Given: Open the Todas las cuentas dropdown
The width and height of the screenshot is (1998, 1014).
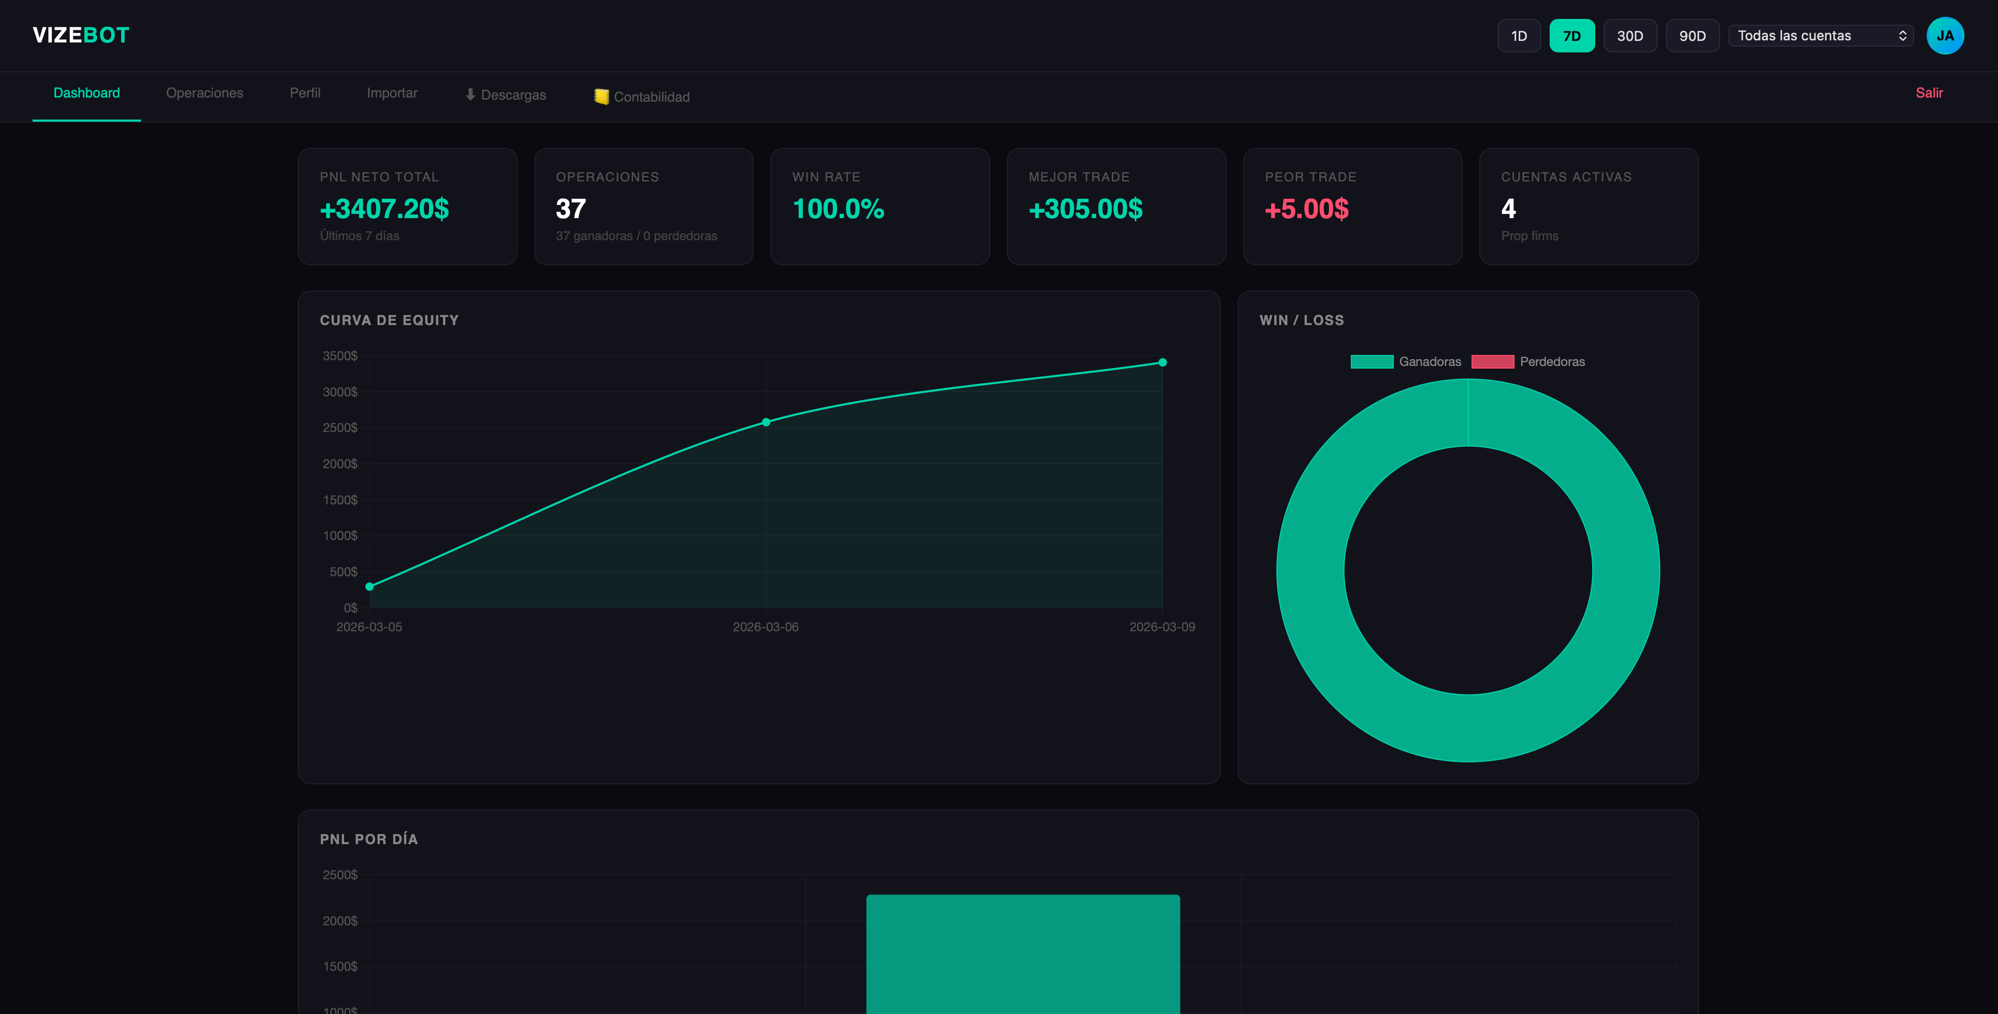Looking at the screenshot, I should tap(1820, 36).
